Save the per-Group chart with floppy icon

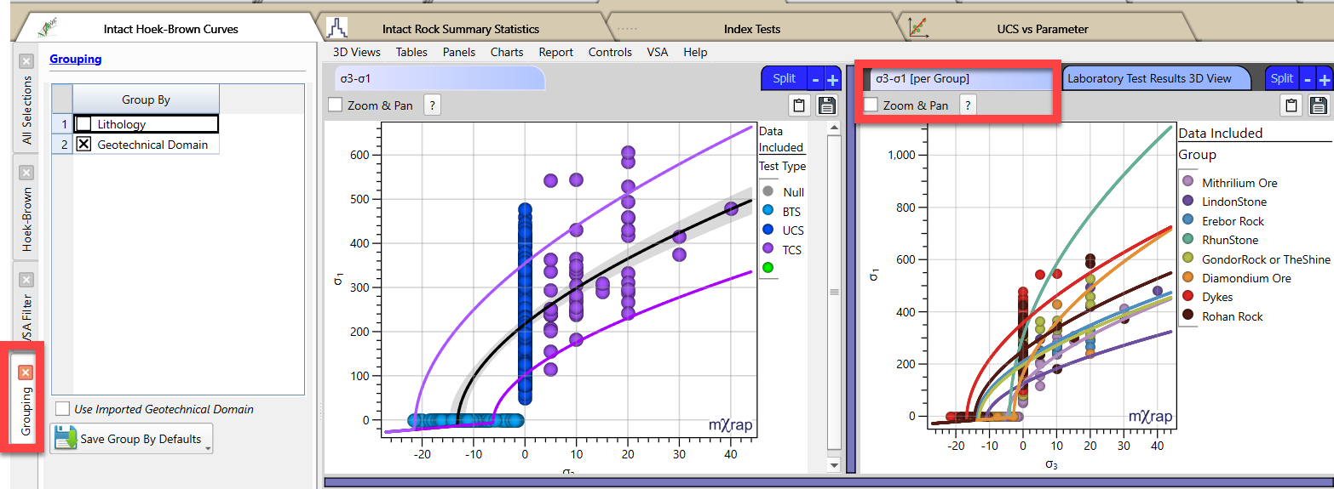(1319, 105)
